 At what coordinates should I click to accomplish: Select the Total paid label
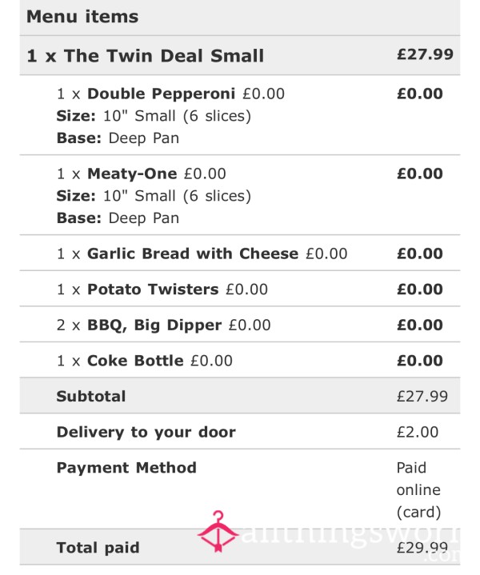[98, 548]
